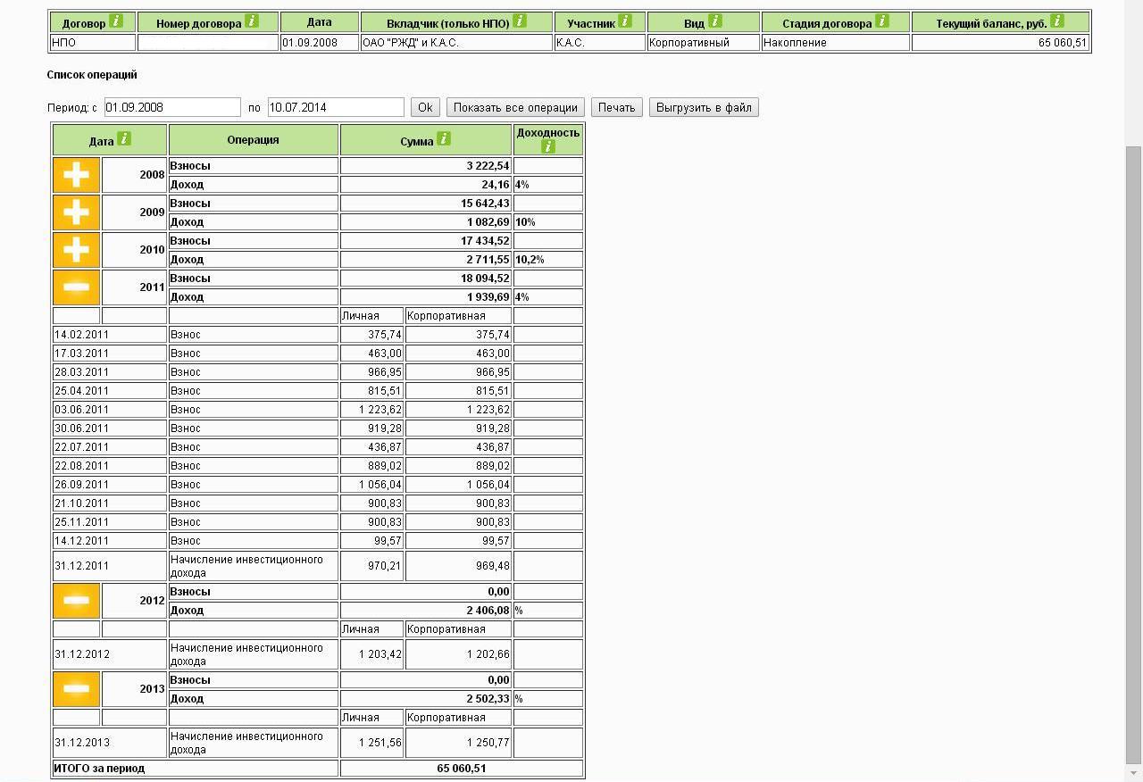The height and width of the screenshot is (782, 1143).
Task: Click ИТОГО за период row label
Action: coord(99,769)
